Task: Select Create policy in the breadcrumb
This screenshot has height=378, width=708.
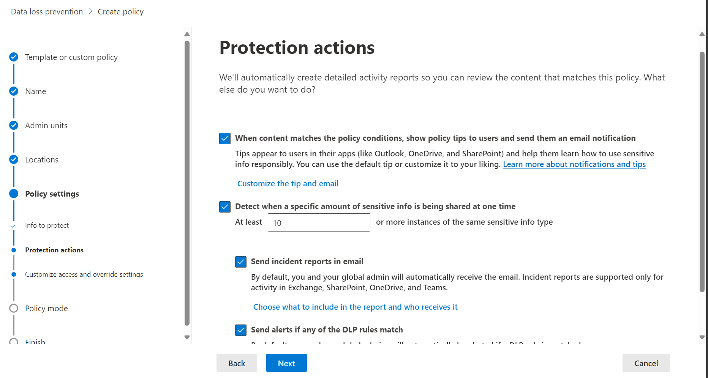Action: click(x=120, y=11)
